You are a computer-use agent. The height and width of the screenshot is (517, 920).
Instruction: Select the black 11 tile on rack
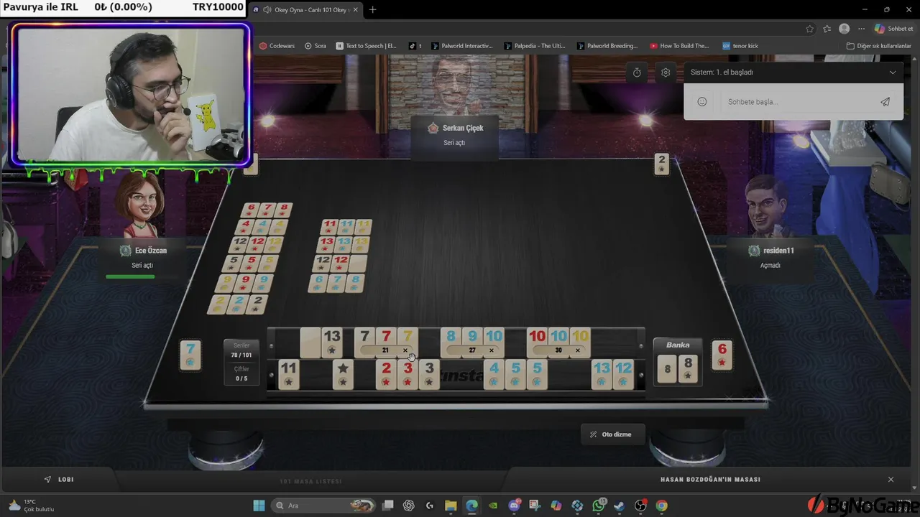tap(288, 374)
